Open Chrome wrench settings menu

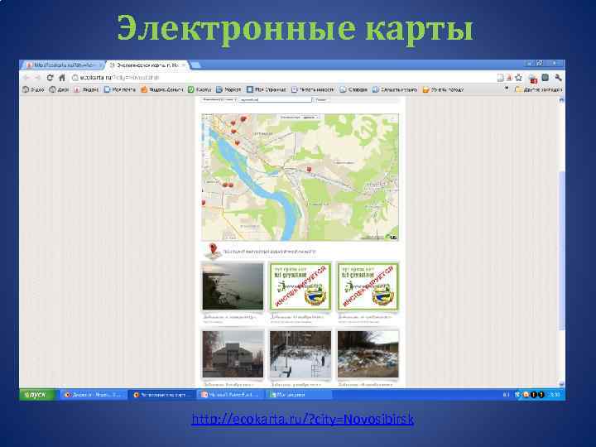pos(558,78)
